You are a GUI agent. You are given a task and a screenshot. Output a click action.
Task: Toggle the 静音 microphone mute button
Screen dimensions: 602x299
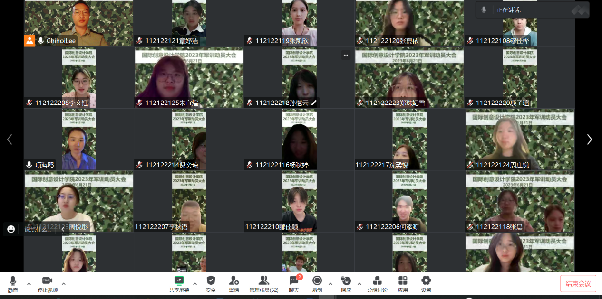click(13, 283)
